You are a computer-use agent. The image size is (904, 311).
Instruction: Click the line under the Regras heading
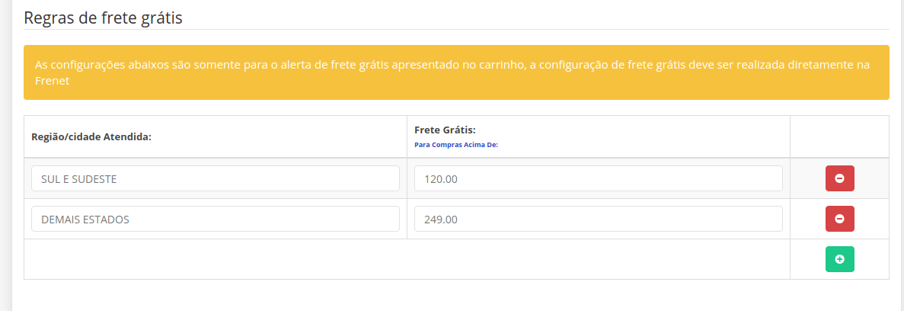click(456, 29)
